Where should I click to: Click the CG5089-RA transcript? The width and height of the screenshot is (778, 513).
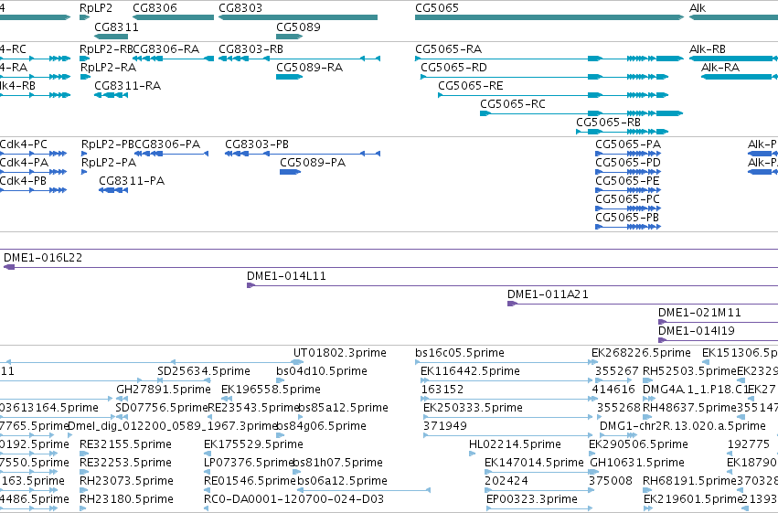point(289,77)
